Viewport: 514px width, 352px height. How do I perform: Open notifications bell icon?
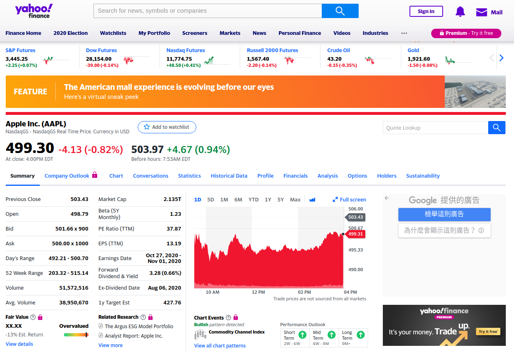[460, 11]
